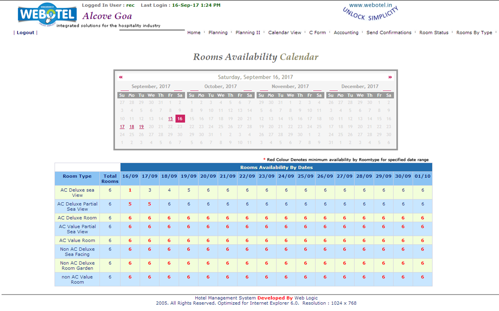Screen dimensions: 499x311
Task: Go to the Accounting section
Action: click(x=346, y=33)
